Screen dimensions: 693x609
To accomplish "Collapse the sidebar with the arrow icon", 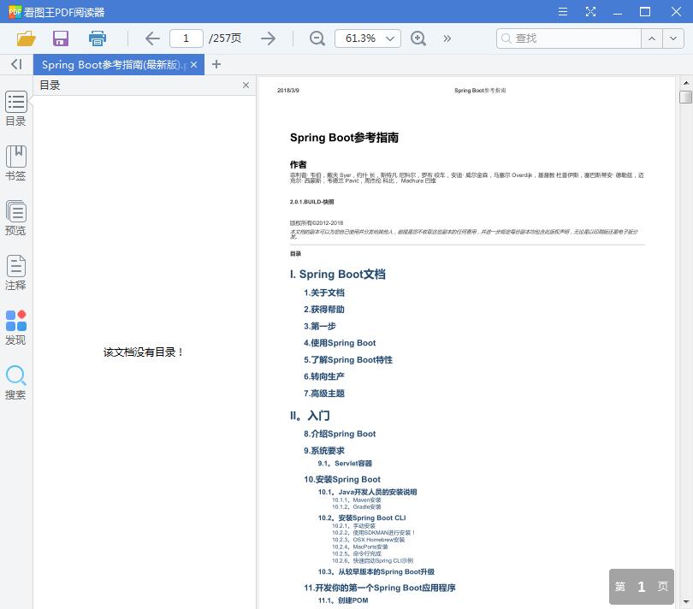I will click(x=16, y=64).
